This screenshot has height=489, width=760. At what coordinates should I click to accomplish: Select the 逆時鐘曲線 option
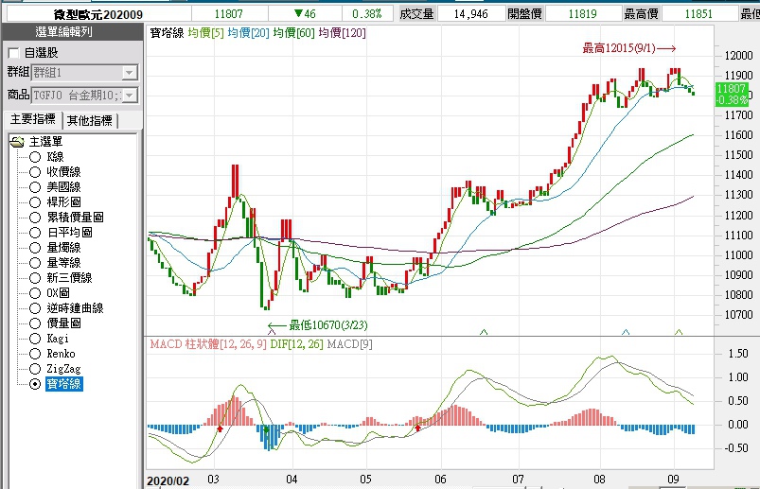coord(35,308)
